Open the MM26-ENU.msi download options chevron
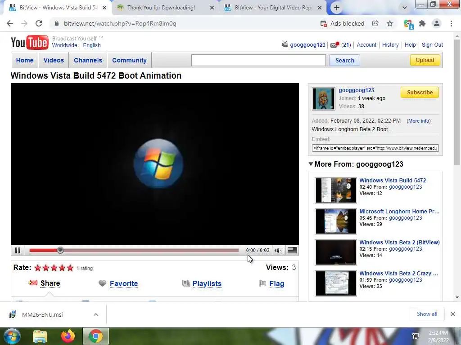This screenshot has width=461, height=345. coord(96,314)
